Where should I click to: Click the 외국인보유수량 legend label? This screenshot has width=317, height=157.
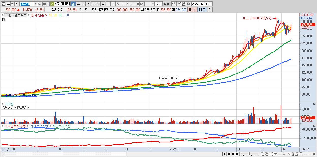click(x=15, y=126)
